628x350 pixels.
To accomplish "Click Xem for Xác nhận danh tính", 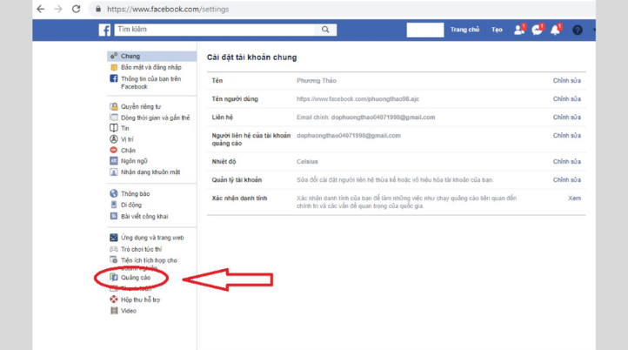I will (x=574, y=198).
